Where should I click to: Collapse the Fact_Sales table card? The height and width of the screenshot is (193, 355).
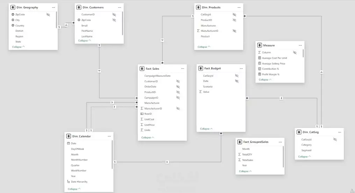(147, 137)
